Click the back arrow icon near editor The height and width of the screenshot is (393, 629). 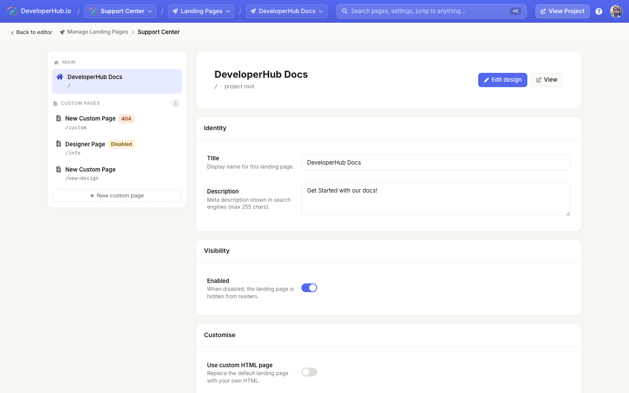12,32
